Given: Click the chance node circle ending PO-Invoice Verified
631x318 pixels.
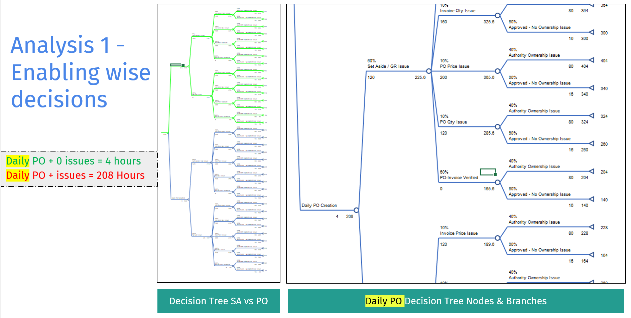Looking at the screenshot, I should [497, 183].
